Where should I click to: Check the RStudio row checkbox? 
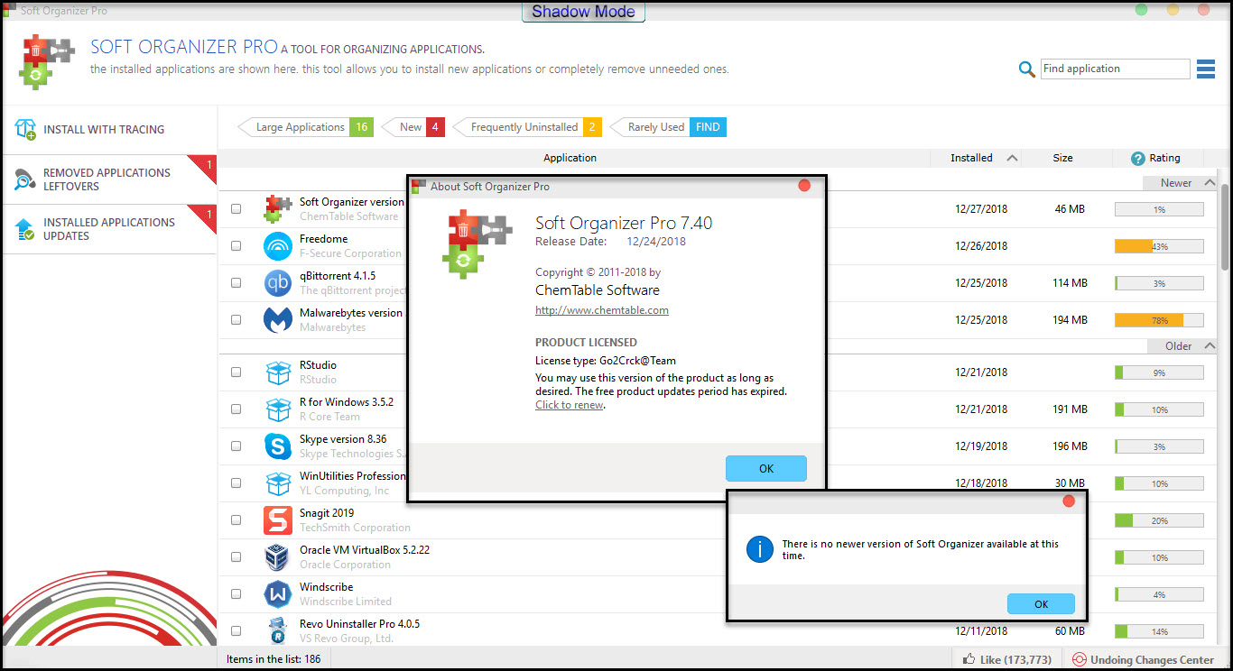[x=236, y=372]
